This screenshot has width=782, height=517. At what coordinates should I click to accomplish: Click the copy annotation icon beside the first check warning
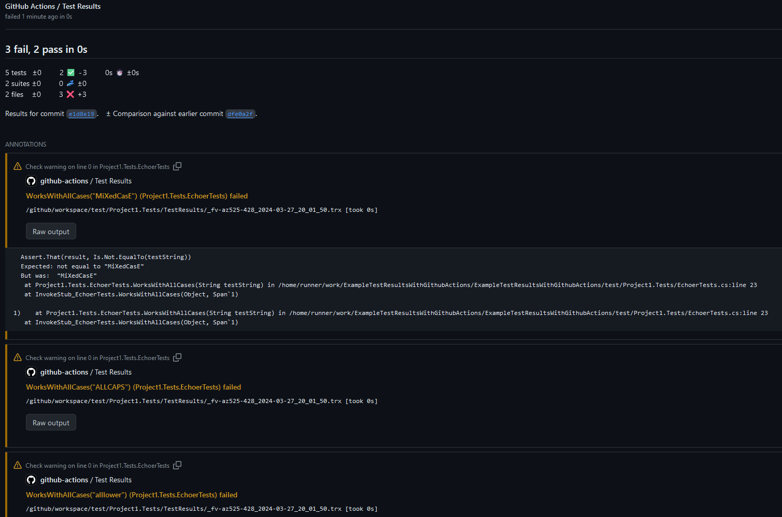pyautogui.click(x=177, y=166)
